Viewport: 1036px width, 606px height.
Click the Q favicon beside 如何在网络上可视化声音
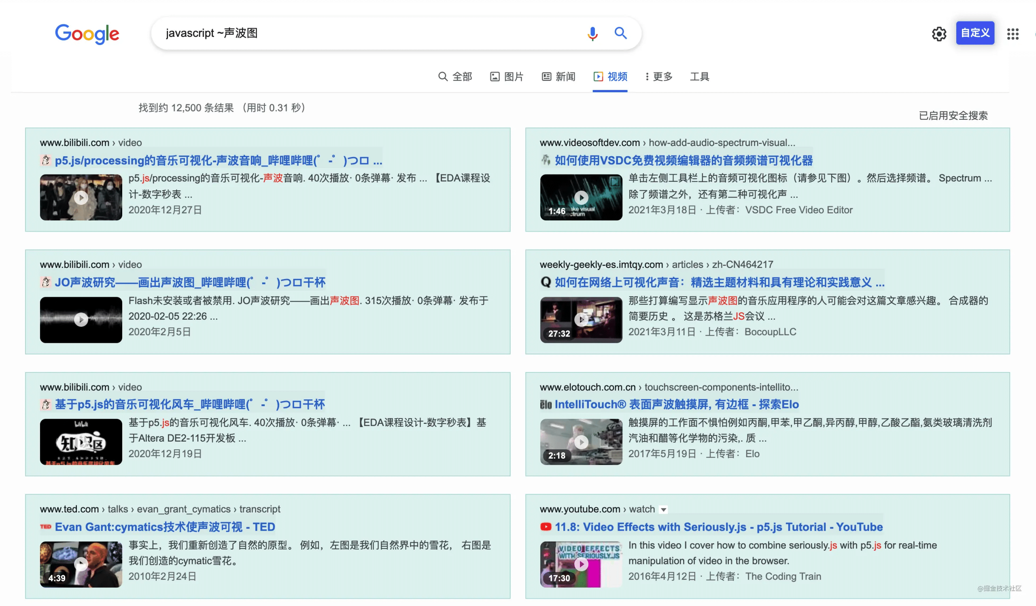[x=546, y=283]
